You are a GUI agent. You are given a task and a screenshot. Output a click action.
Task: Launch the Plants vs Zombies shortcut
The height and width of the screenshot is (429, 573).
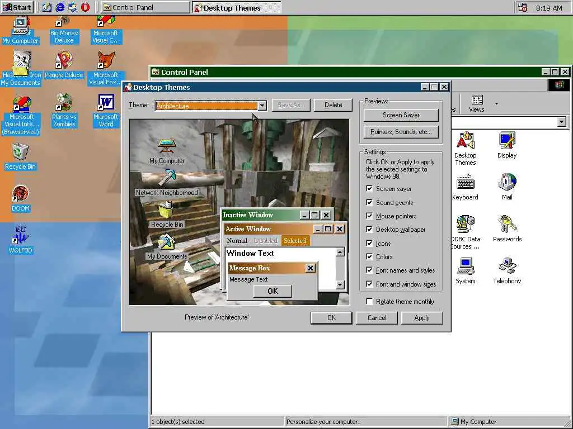click(64, 111)
